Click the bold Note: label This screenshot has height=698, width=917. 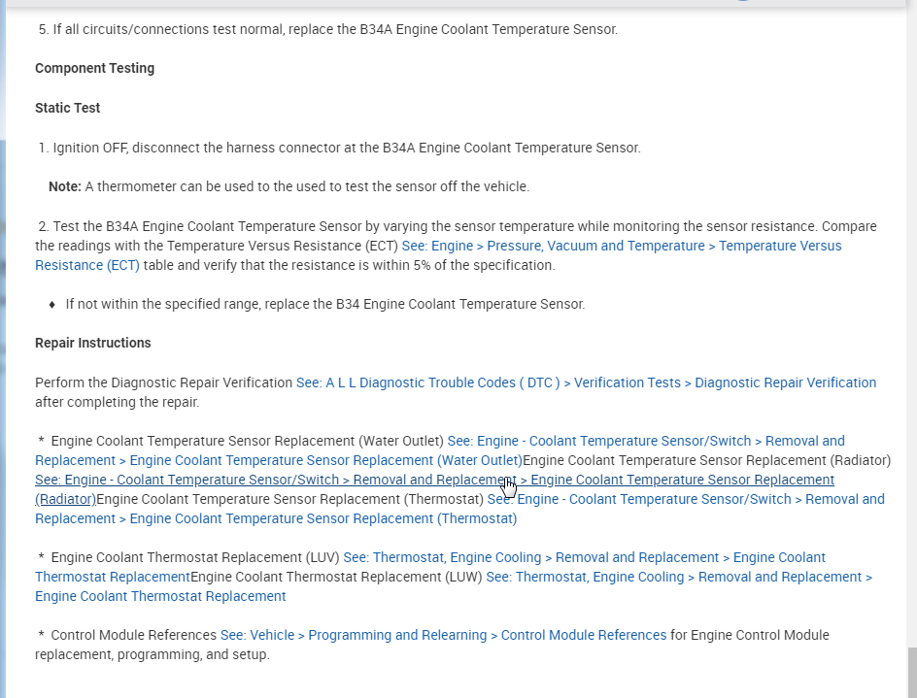[65, 186]
